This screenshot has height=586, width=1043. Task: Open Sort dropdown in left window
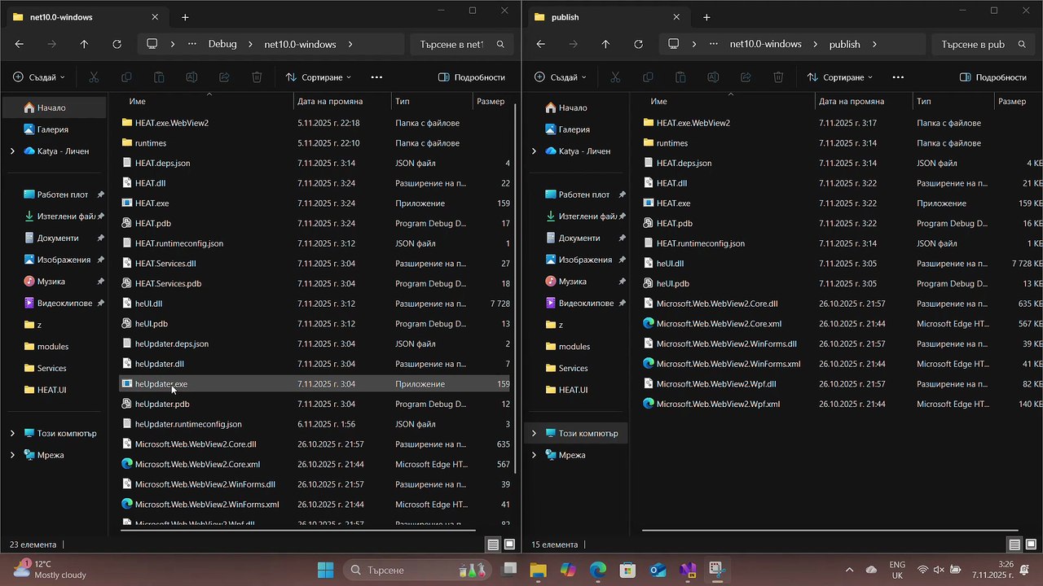[319, 77]
